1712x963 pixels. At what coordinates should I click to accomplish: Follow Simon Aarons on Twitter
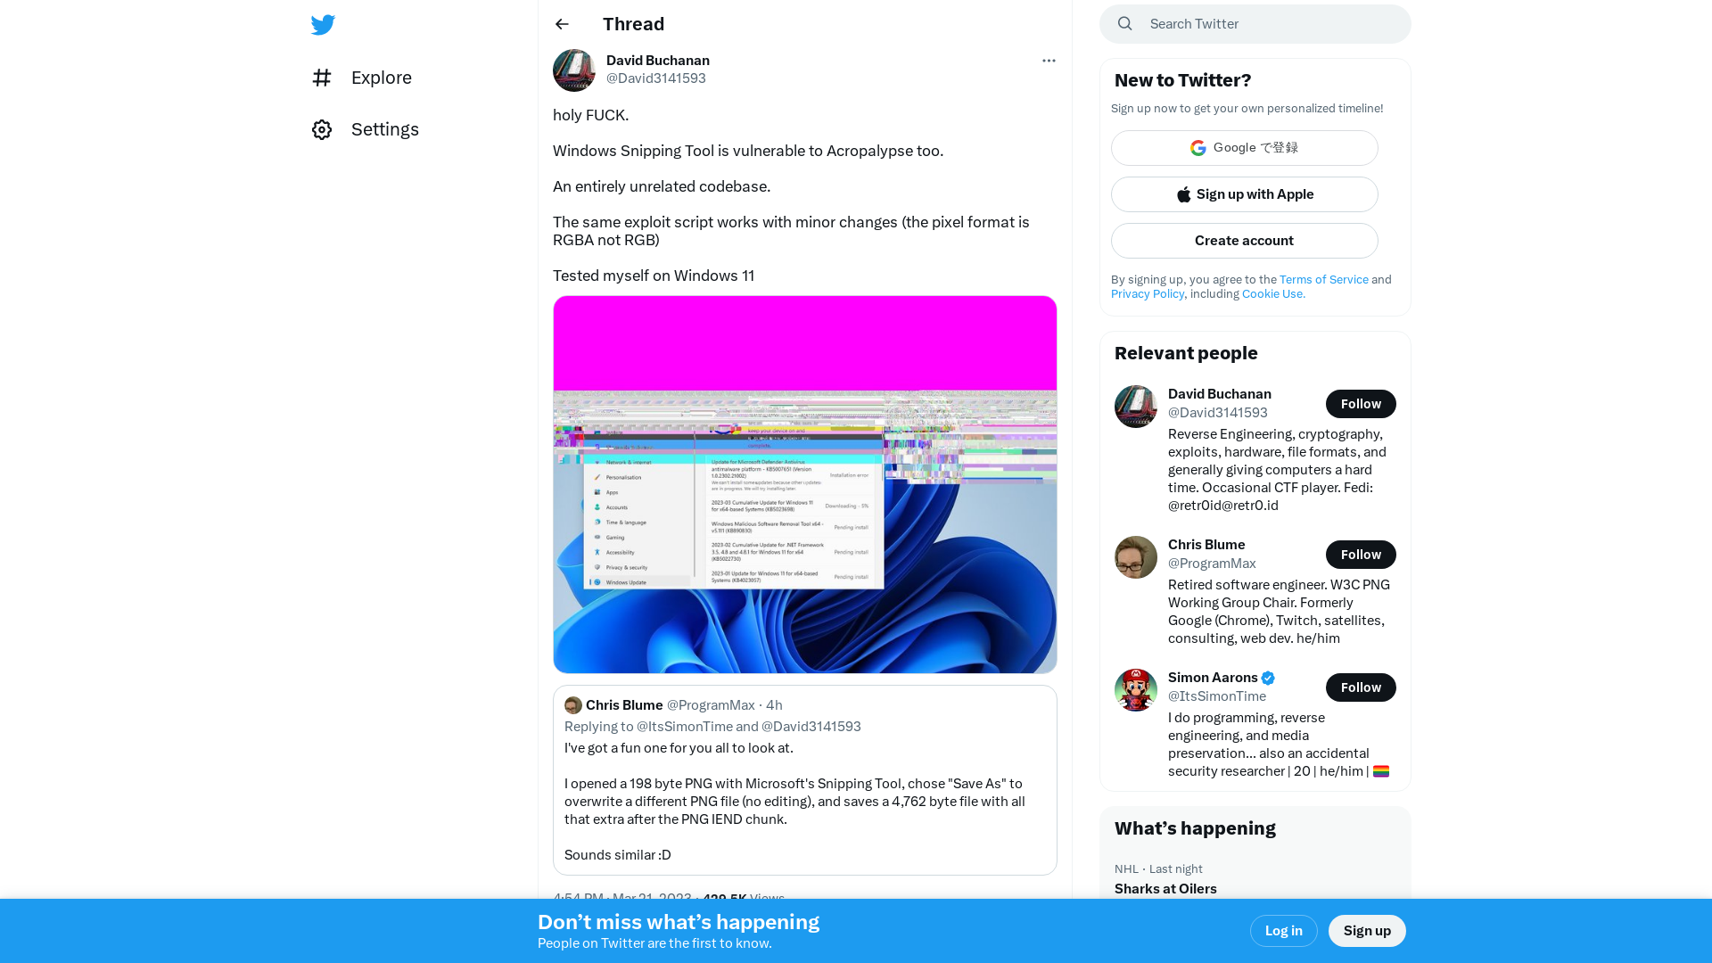1361,687
